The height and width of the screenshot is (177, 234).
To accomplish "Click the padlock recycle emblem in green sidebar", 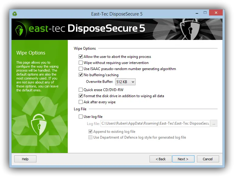I will click(x=39, y=124).
